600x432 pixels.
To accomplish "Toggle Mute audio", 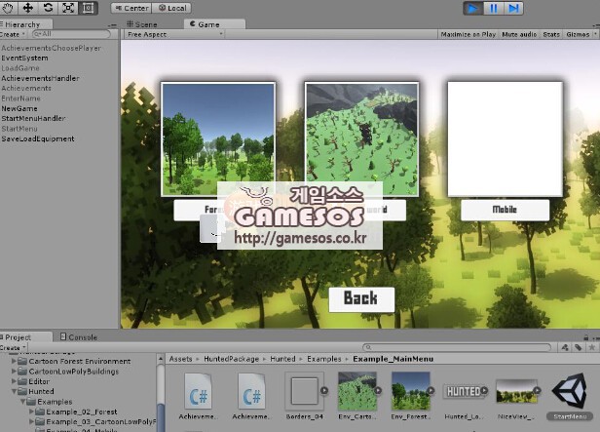I will tap(519, 34).
